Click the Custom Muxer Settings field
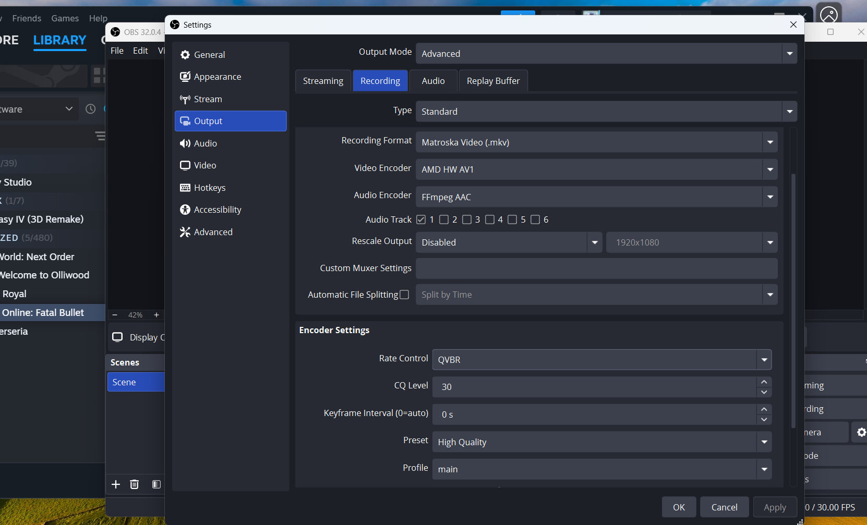The width and height of the screenshot is (867, 525). click(596, 268)
